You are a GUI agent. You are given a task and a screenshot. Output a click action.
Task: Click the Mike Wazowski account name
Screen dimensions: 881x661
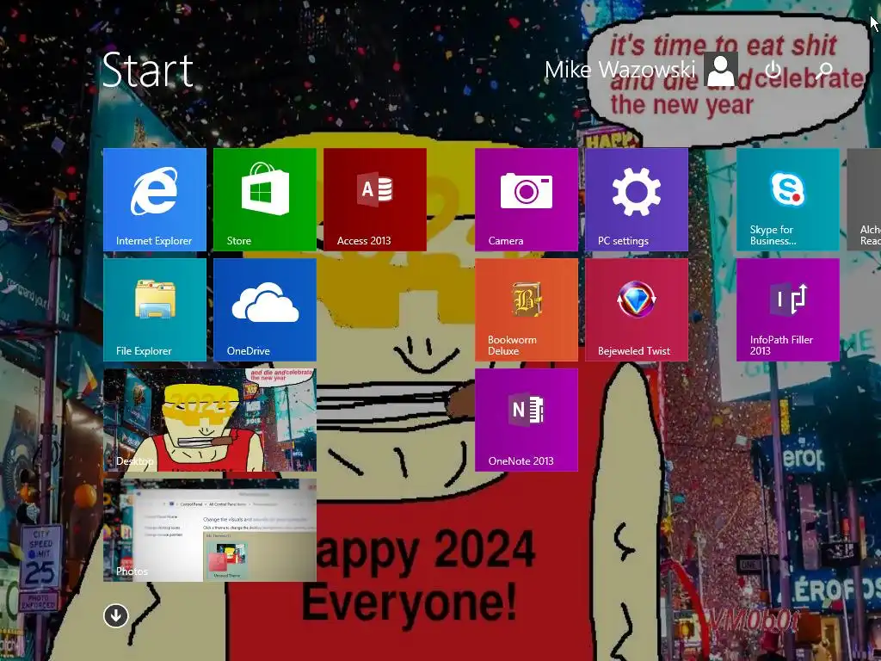[x=619, y=70]
